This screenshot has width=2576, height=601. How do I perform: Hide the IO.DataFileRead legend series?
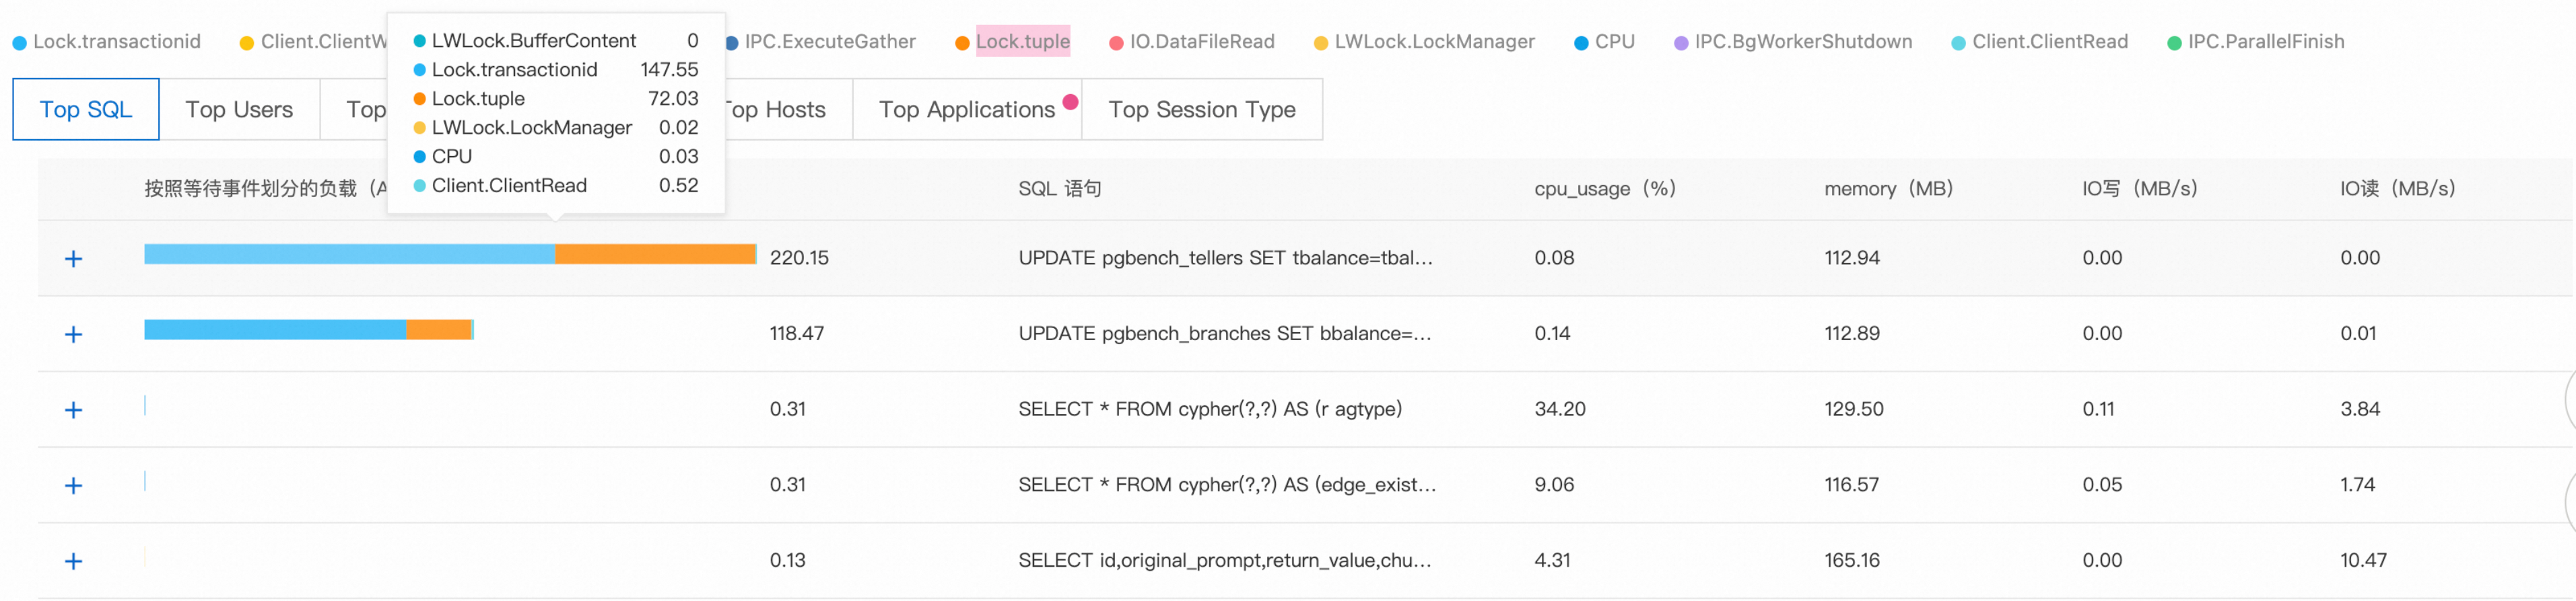pos(1201,42)
